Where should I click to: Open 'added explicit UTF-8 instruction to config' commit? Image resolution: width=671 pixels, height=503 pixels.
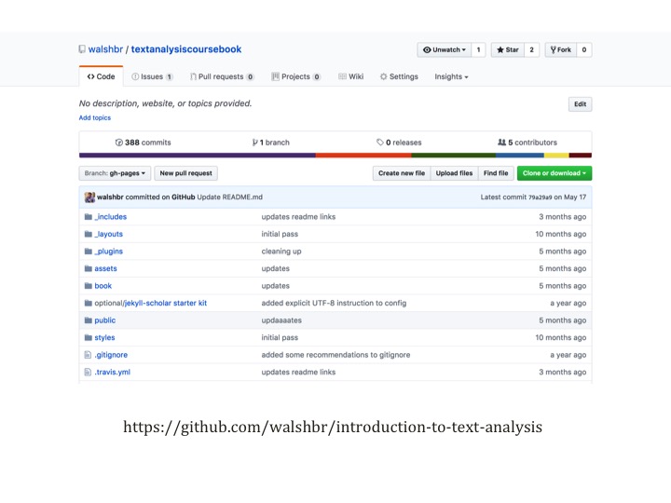point(334,304)
